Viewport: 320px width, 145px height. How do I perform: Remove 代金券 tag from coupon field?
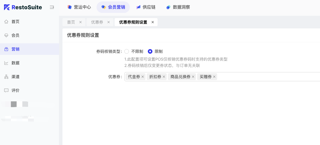143,77
